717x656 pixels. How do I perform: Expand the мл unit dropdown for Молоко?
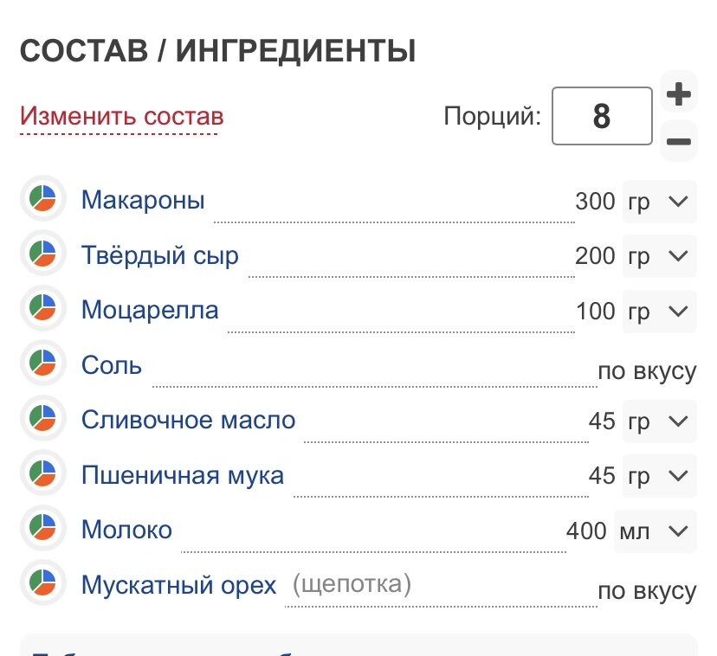(656, 531)
